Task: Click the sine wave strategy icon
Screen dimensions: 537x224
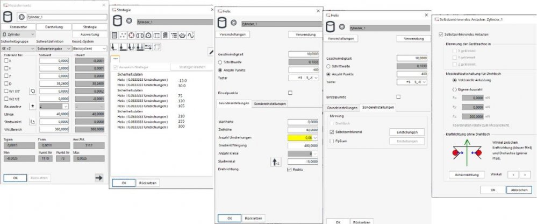Action: click(x=190, y=35)
